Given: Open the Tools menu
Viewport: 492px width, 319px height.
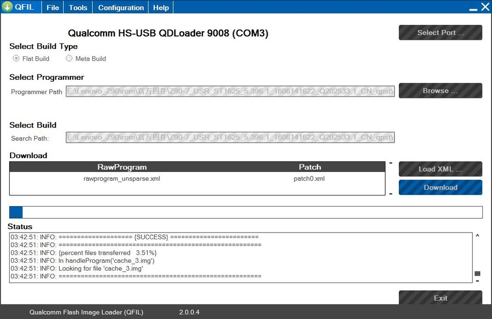Looking at the screenshot, I should [77, 7].
